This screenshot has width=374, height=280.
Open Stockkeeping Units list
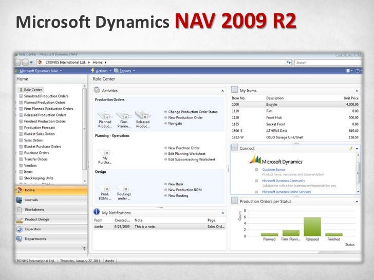click(x=39, y=178)
